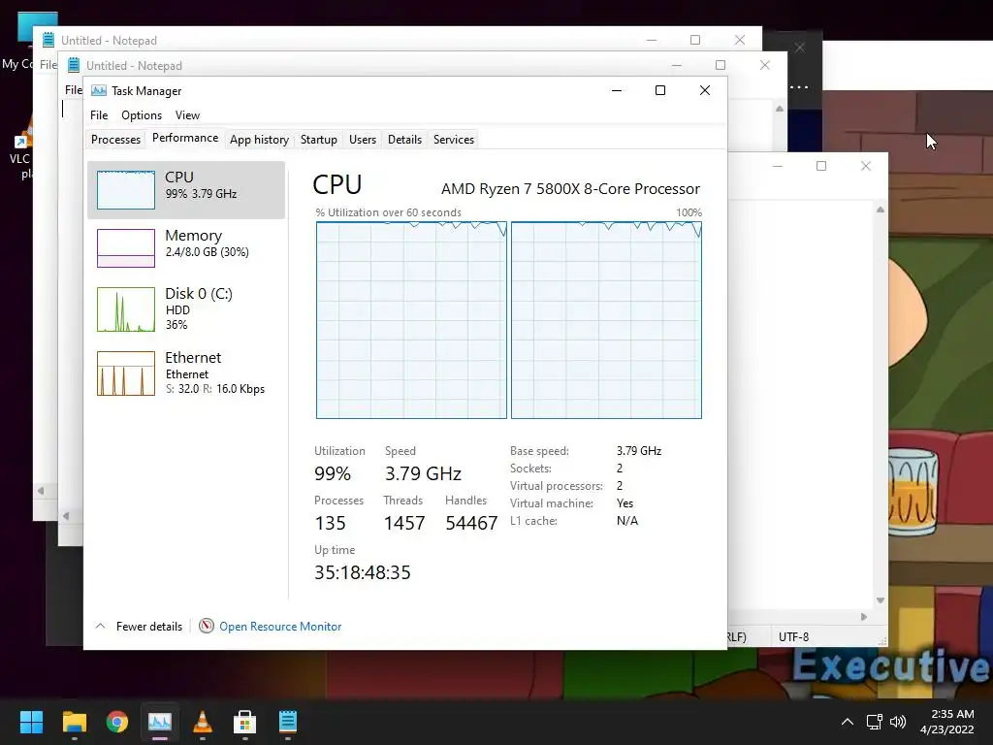Screen dimensions: 993x745
Task: Switch to the Processes tab
Action: point(115,140)
